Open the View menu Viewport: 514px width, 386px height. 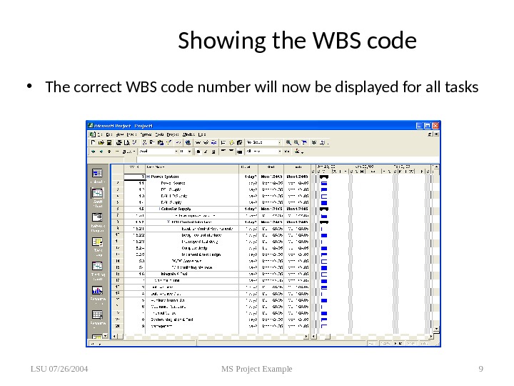[120, 134]
